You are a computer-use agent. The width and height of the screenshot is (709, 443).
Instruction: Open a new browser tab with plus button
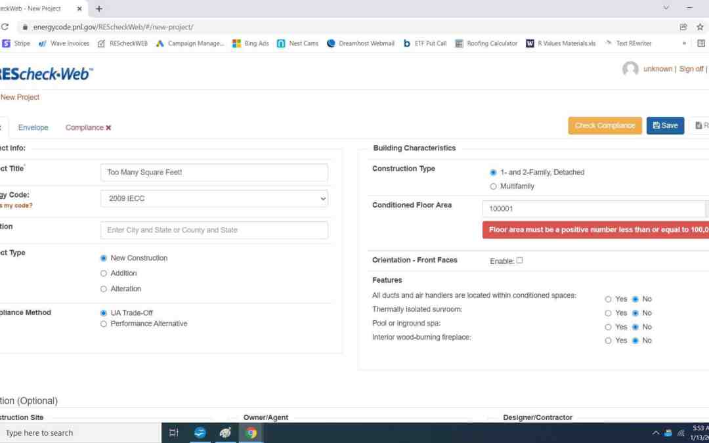point(99,9)
